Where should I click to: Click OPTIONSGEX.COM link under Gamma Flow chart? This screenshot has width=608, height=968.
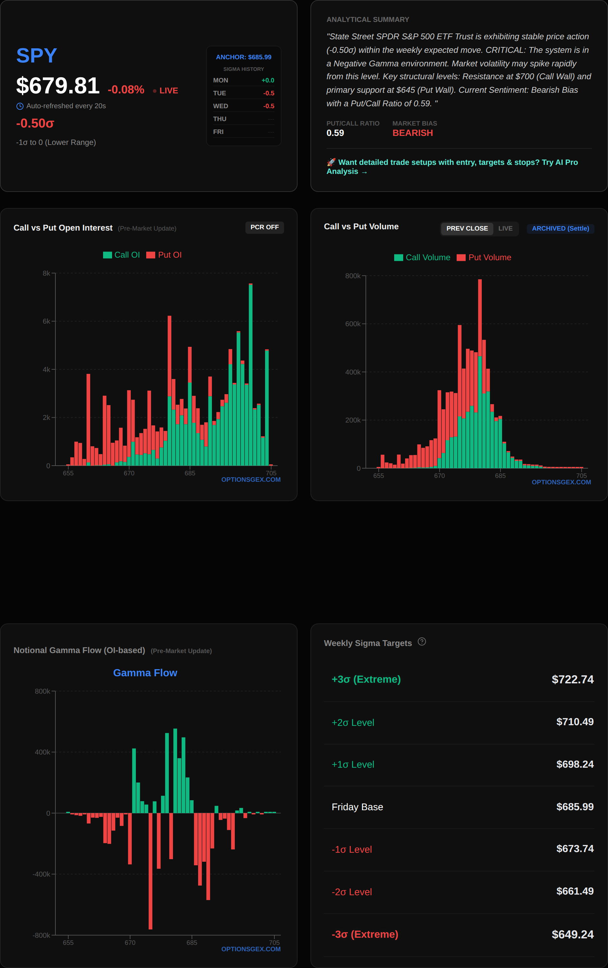(251, 949)
